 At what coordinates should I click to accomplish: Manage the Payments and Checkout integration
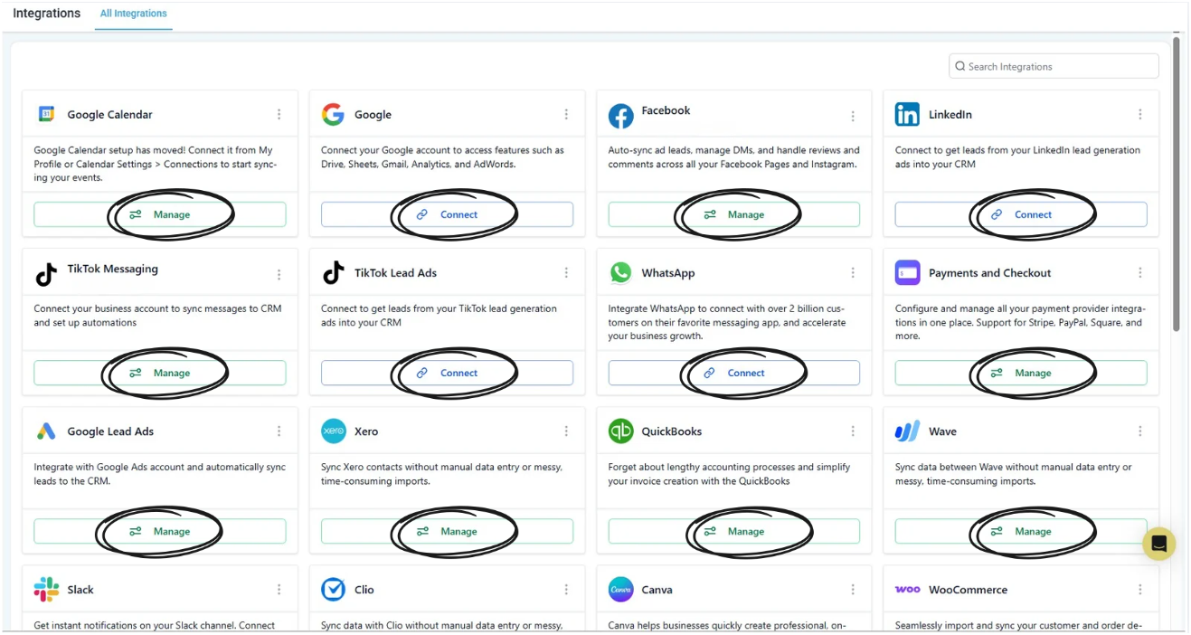[x=1021, y=373]
